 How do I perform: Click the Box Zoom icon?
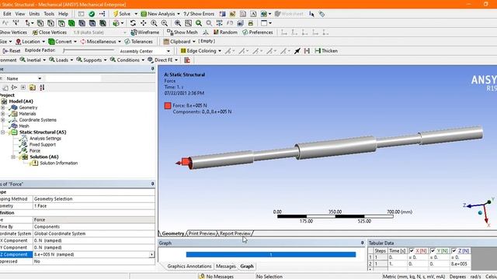[x=188, y=23]
